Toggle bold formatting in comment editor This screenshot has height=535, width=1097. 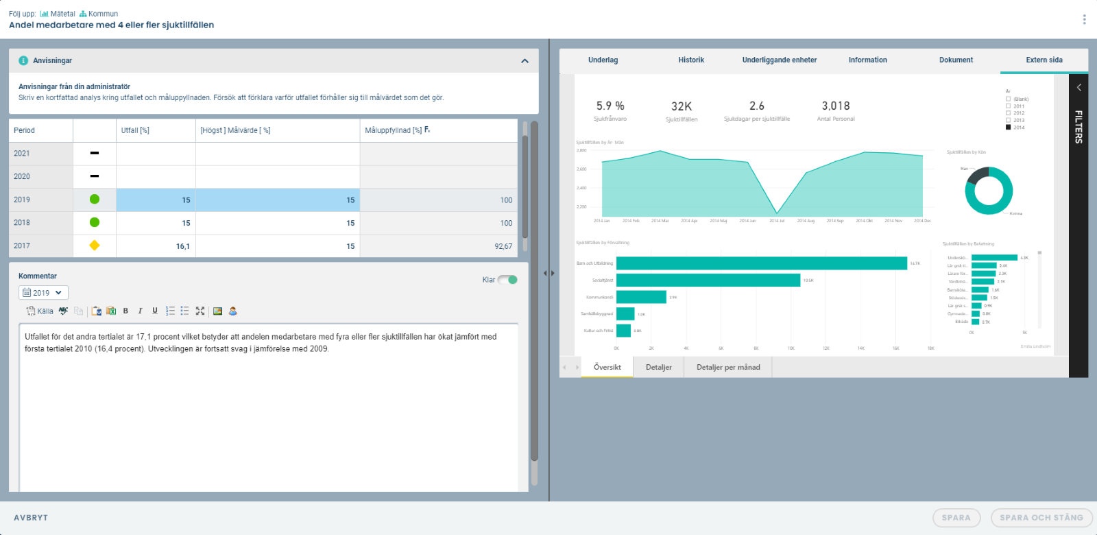[125, 311]
